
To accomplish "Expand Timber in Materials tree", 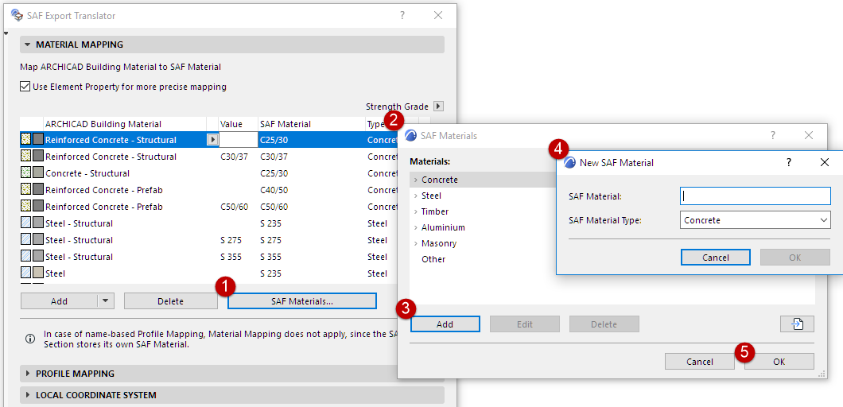I will [416, 211].
